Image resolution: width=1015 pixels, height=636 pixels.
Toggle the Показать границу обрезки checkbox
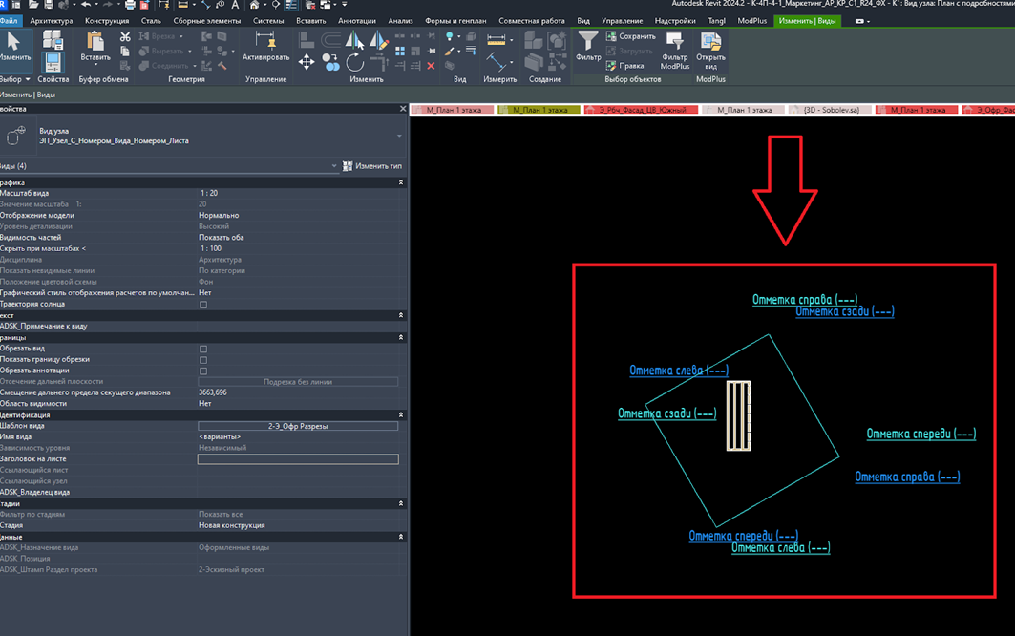click(x=203, y=360)
